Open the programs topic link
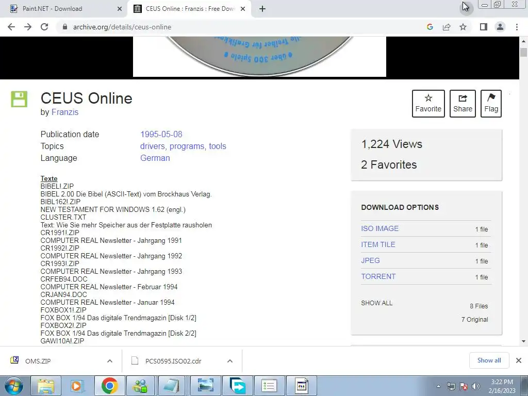Screen dimensions: 528x396 187,146
